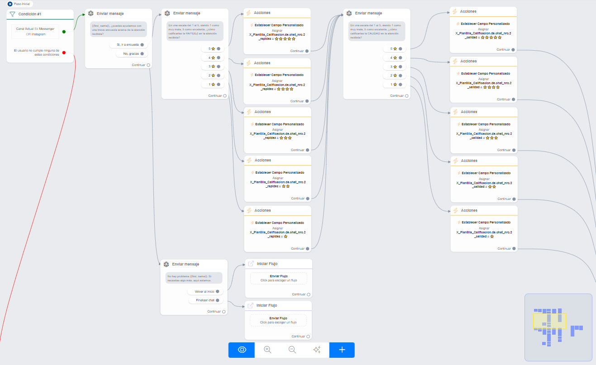
Task: Choose the 'Finalizar chat' option
Action: [x=205, y=300]
